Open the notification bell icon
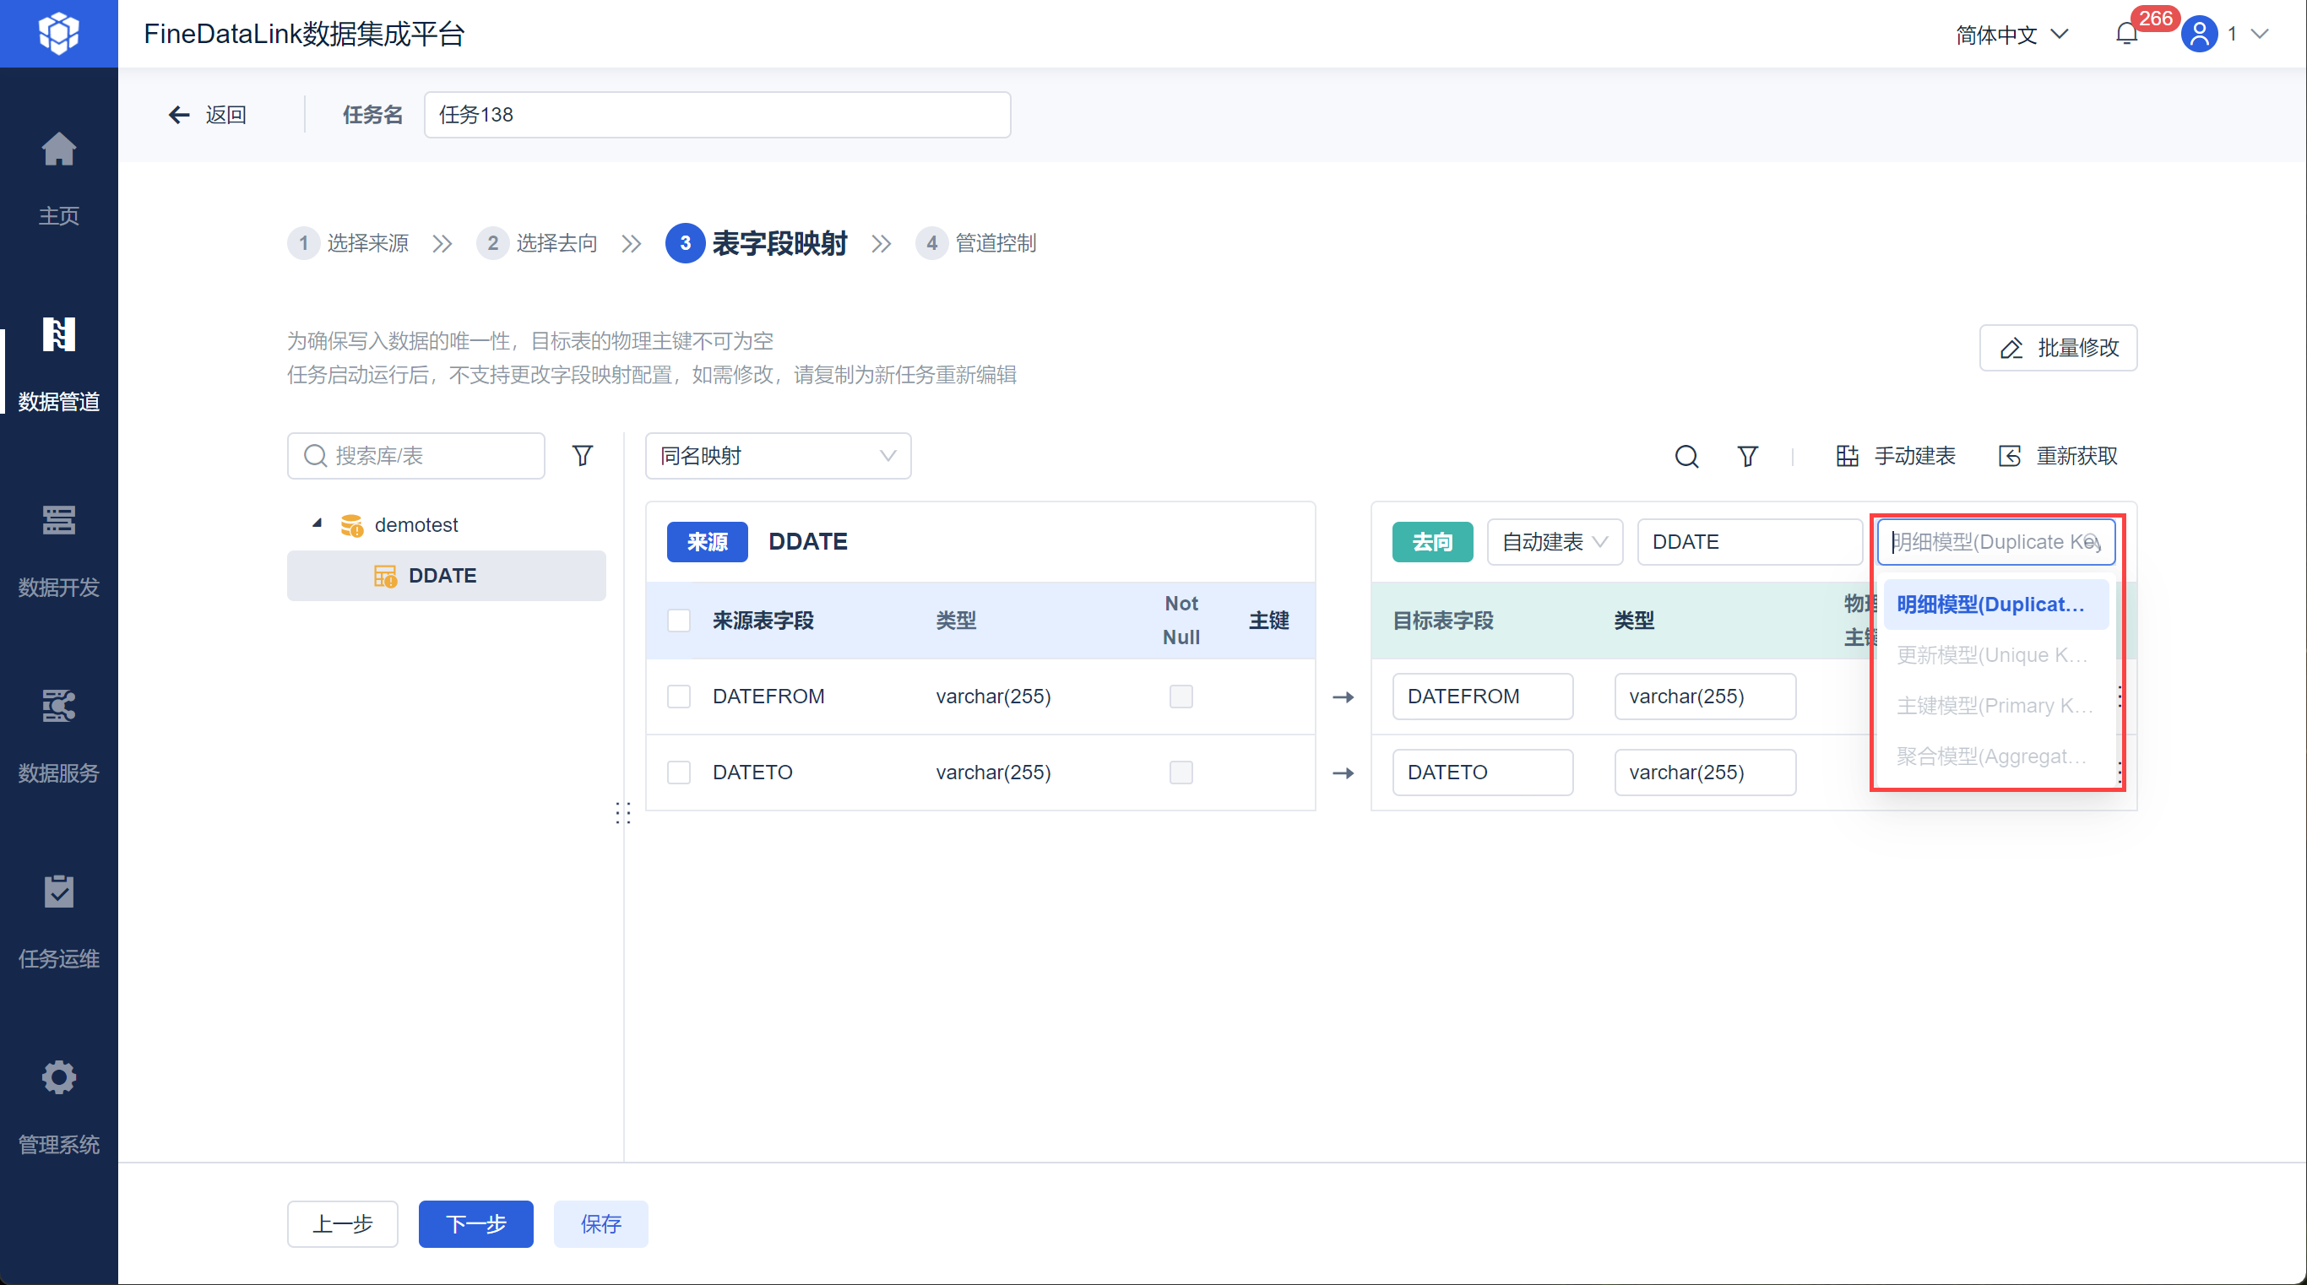 pyautogui.click(x=2126, y=34)
